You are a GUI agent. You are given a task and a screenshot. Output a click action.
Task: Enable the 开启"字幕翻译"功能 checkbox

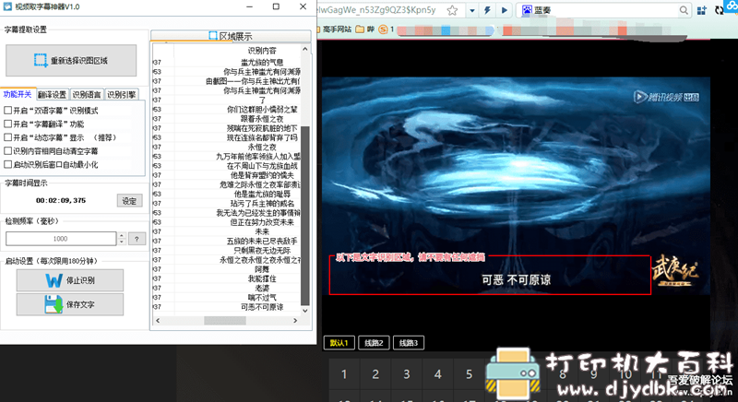(x=8, y=124)
